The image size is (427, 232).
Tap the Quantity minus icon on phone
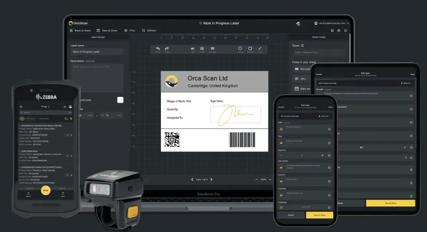coord(281,155)
